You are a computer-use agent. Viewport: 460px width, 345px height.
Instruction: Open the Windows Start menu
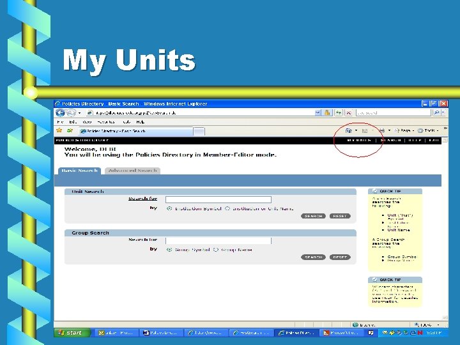pos(72,333)
